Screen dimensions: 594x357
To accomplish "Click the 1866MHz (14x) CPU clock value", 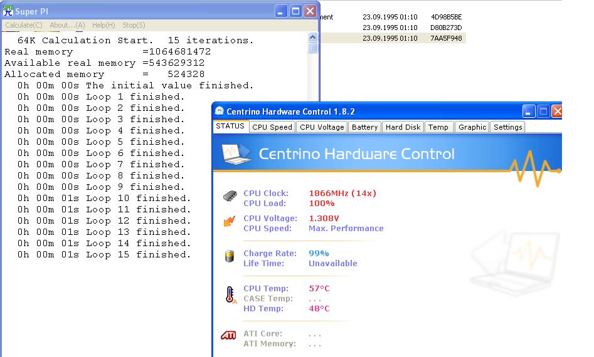I will (x=342, y=194).
